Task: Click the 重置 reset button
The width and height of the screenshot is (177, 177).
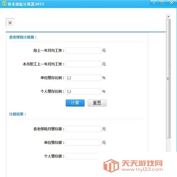Action: coord(97,103)
